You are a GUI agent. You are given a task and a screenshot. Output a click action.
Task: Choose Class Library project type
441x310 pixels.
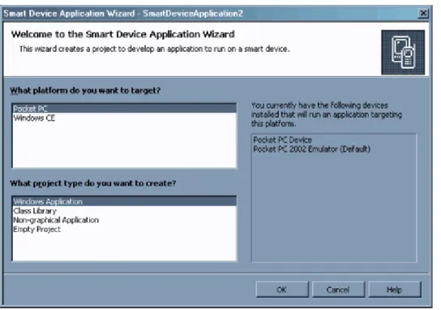tap(124, 211)
